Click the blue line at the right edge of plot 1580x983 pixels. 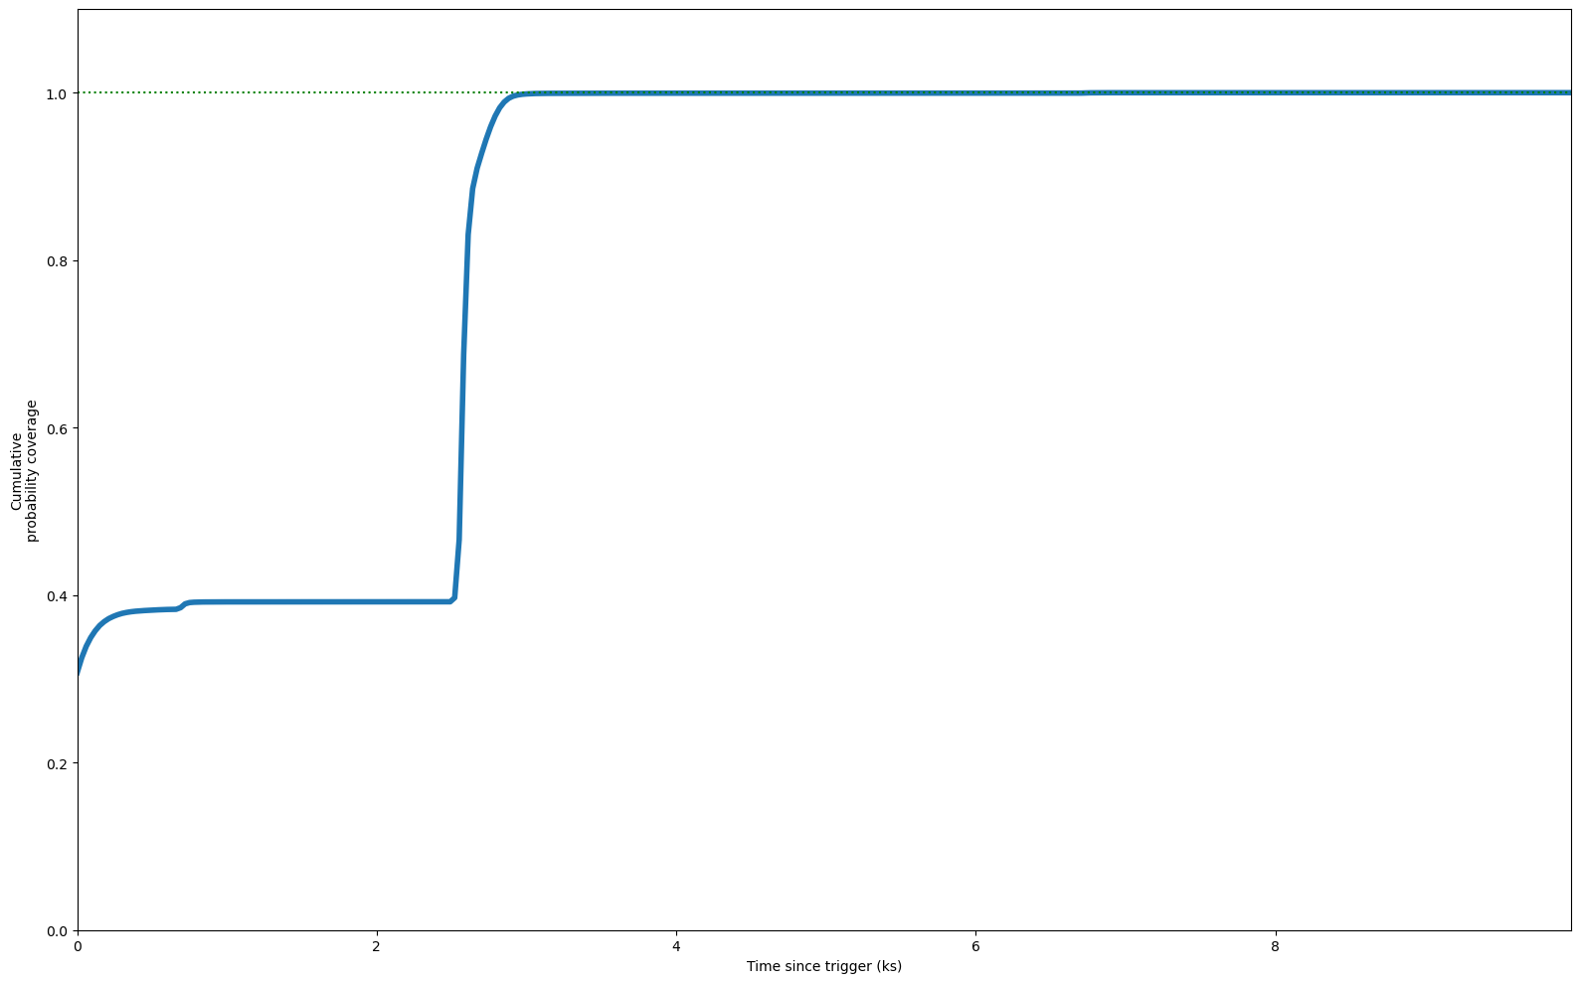[1566, 92]
